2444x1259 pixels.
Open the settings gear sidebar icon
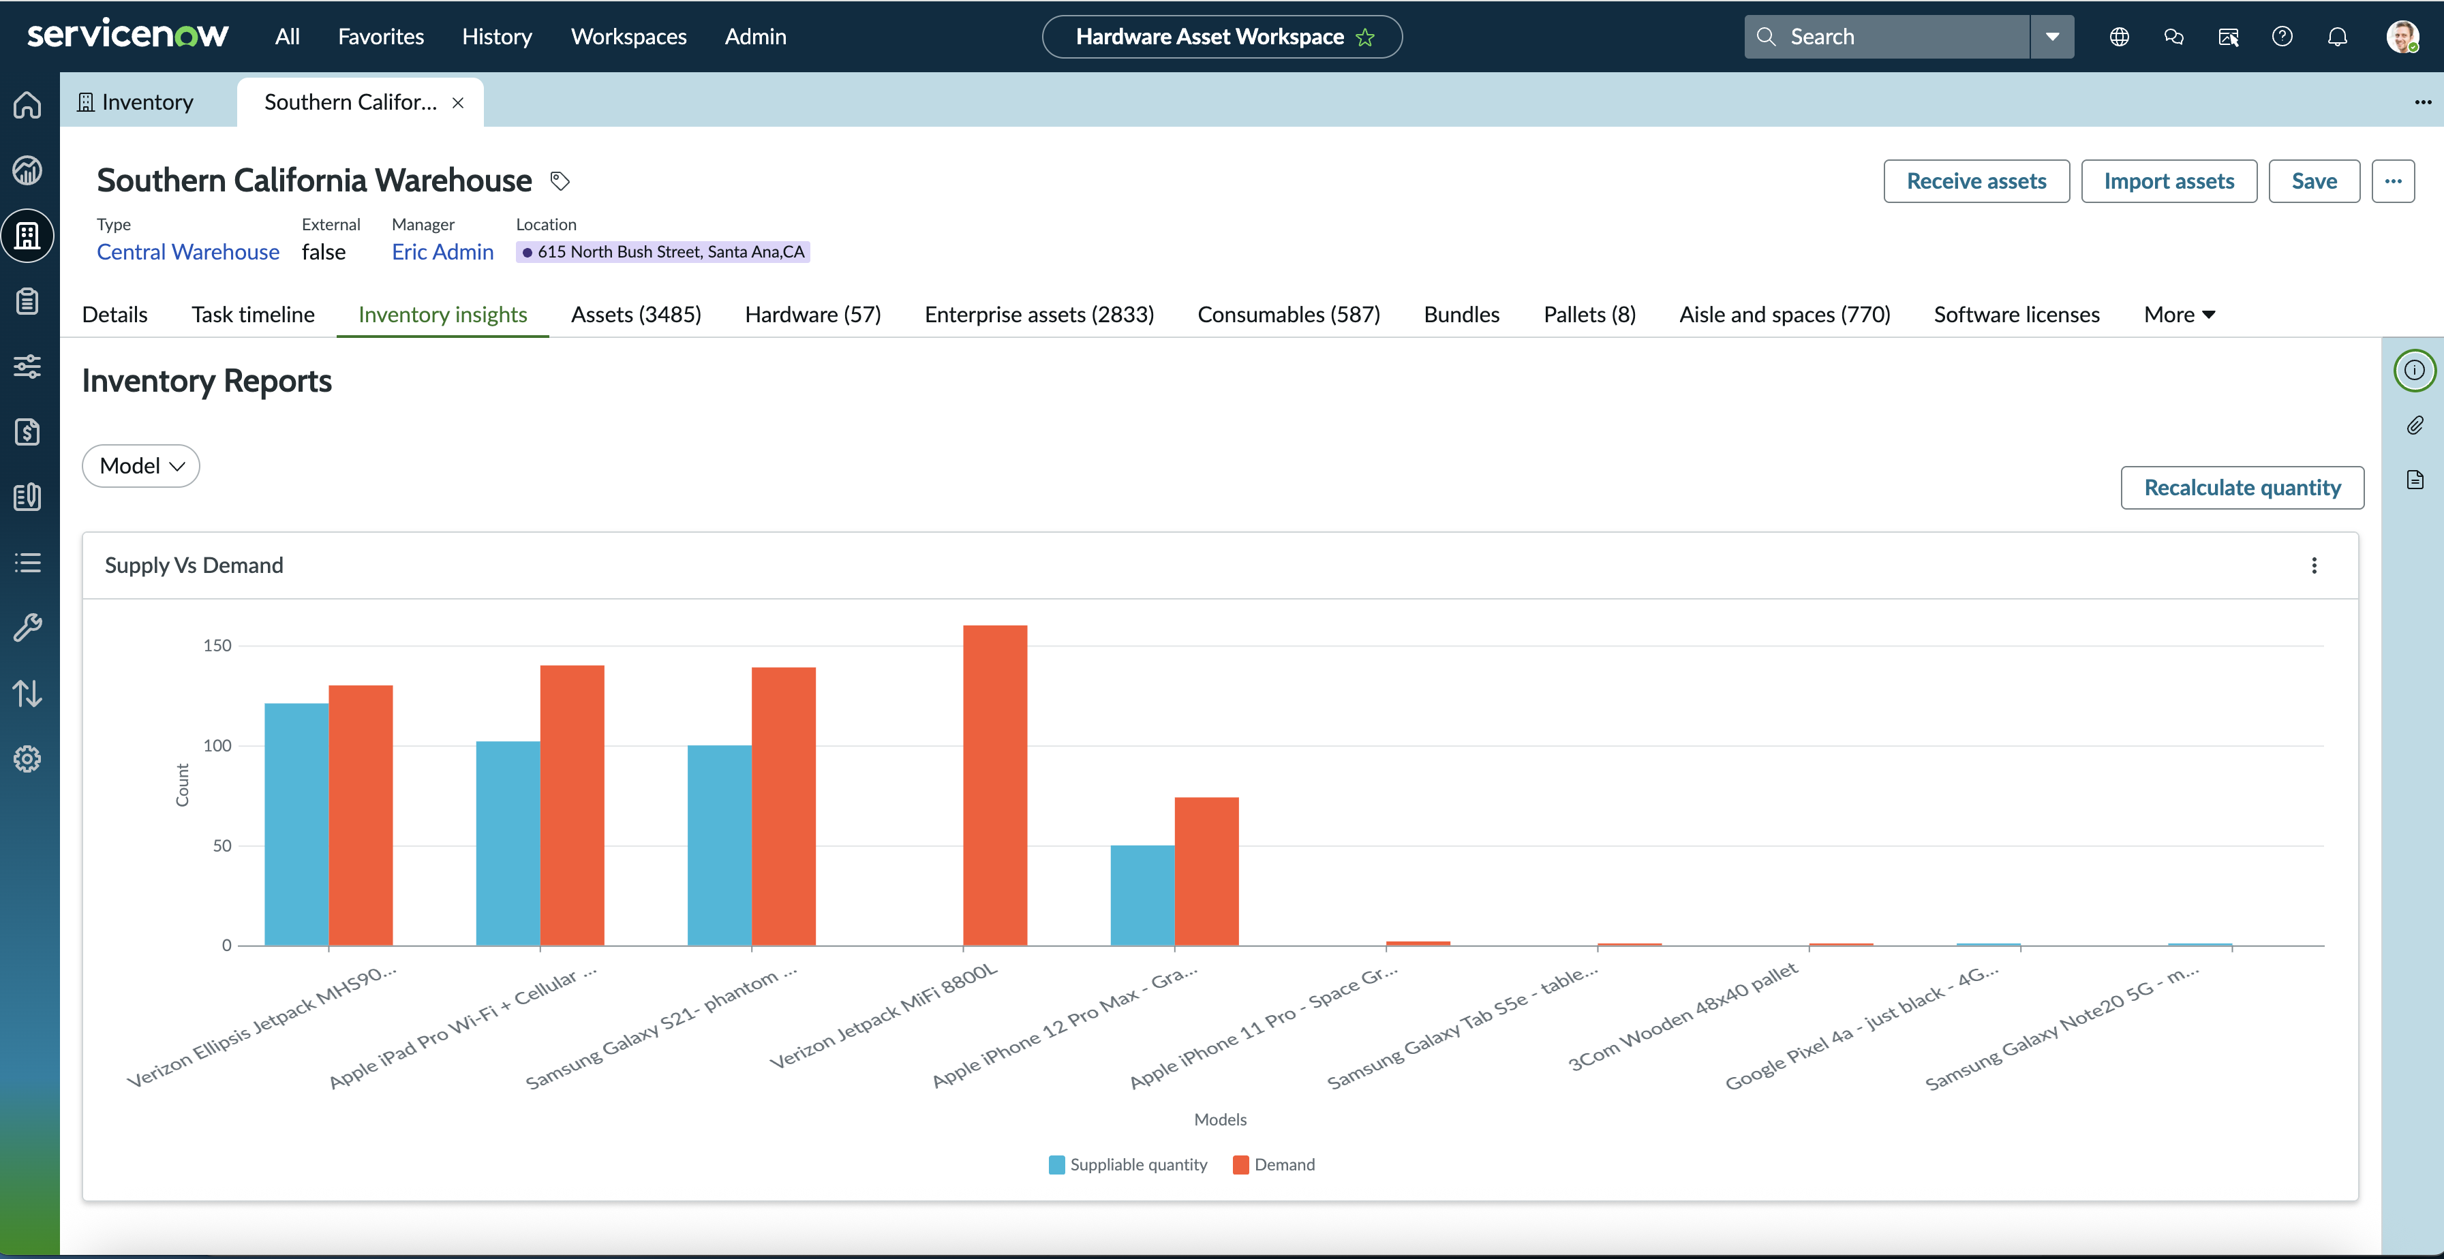(x=27, y=758)
